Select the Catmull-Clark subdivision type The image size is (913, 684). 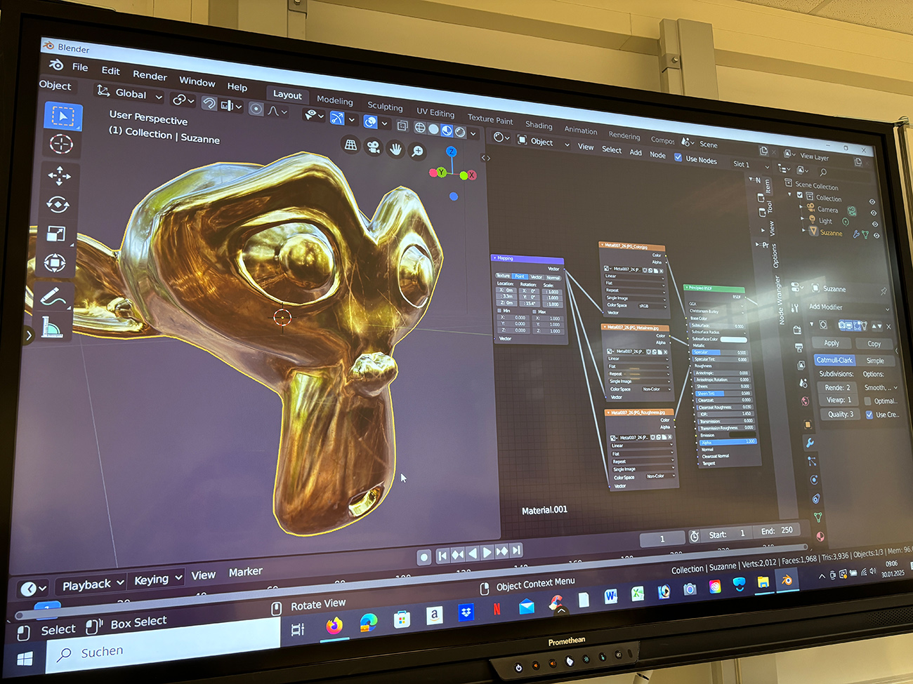834,360
